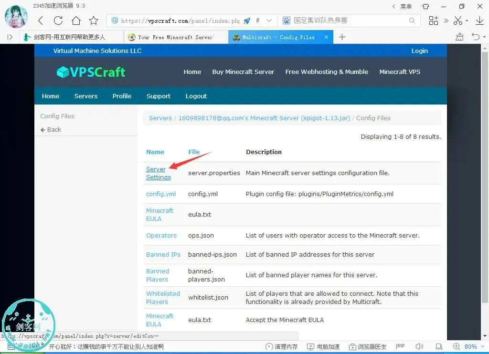Close the Multicraft Config Files tab
Viewport: 489px width, 354px height.
pyautogui.click(x=326, y=37)
